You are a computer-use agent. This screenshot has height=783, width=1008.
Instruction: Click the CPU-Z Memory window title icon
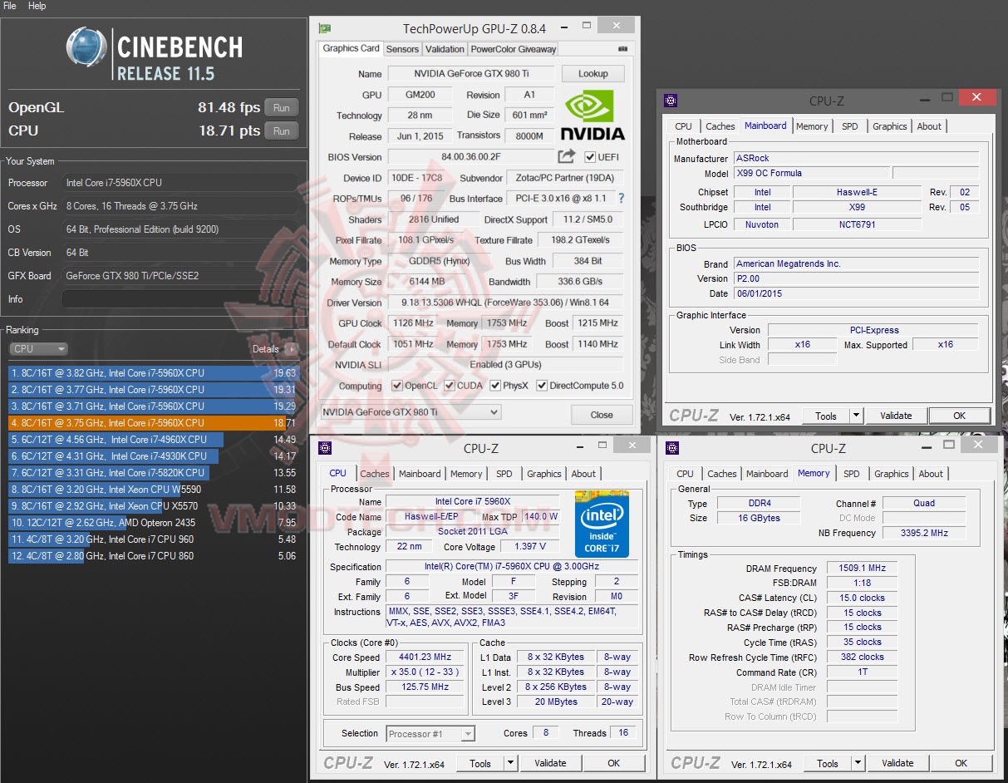pos(672,448)
